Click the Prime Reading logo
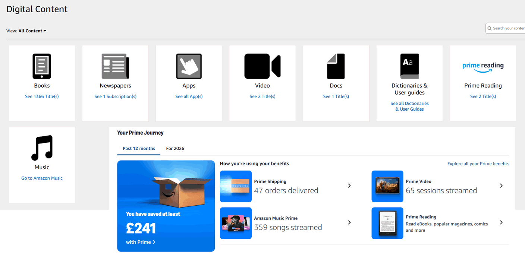 483,66
